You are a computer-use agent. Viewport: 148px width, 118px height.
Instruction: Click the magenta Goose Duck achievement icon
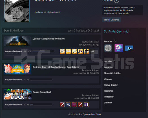coord(74,105)
